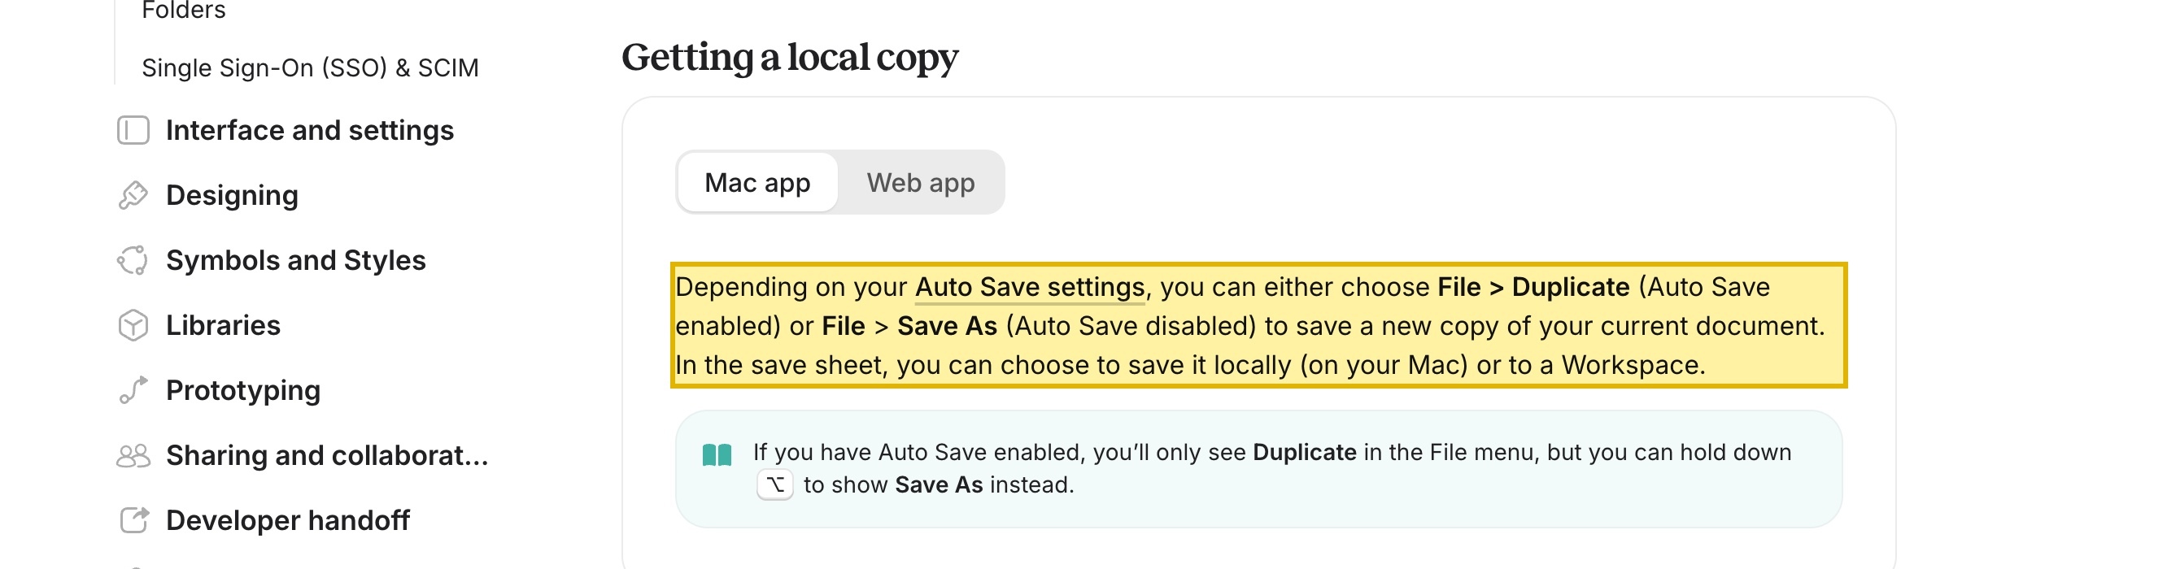Click the bold Save As text in the highlighted paragraph

[x=947, y=326]
